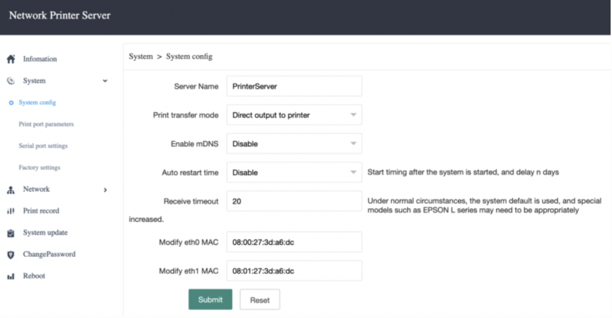Open Factory settings menu item
The width and height of the screenshot is (612, 318).
point(39,167)
